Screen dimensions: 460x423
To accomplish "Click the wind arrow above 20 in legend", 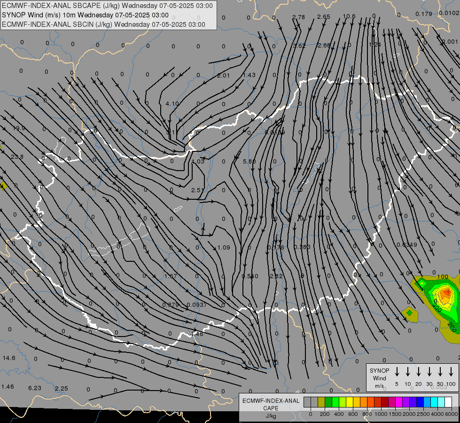I will (x=418, y=371).
